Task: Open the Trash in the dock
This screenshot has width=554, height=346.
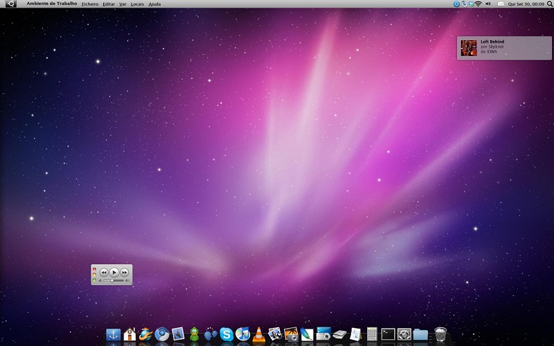Action: point(440,334)
